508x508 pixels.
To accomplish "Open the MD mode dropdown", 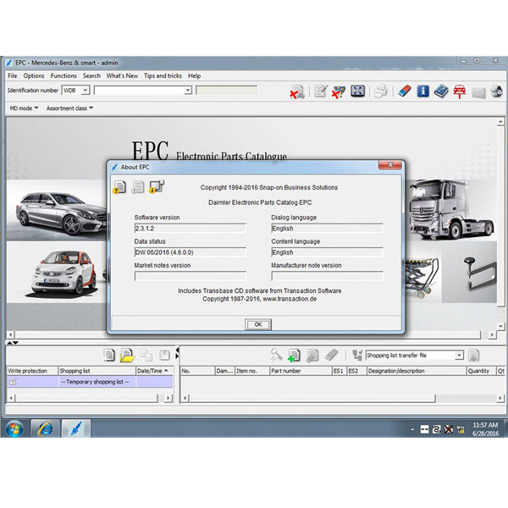I will 24,108.
